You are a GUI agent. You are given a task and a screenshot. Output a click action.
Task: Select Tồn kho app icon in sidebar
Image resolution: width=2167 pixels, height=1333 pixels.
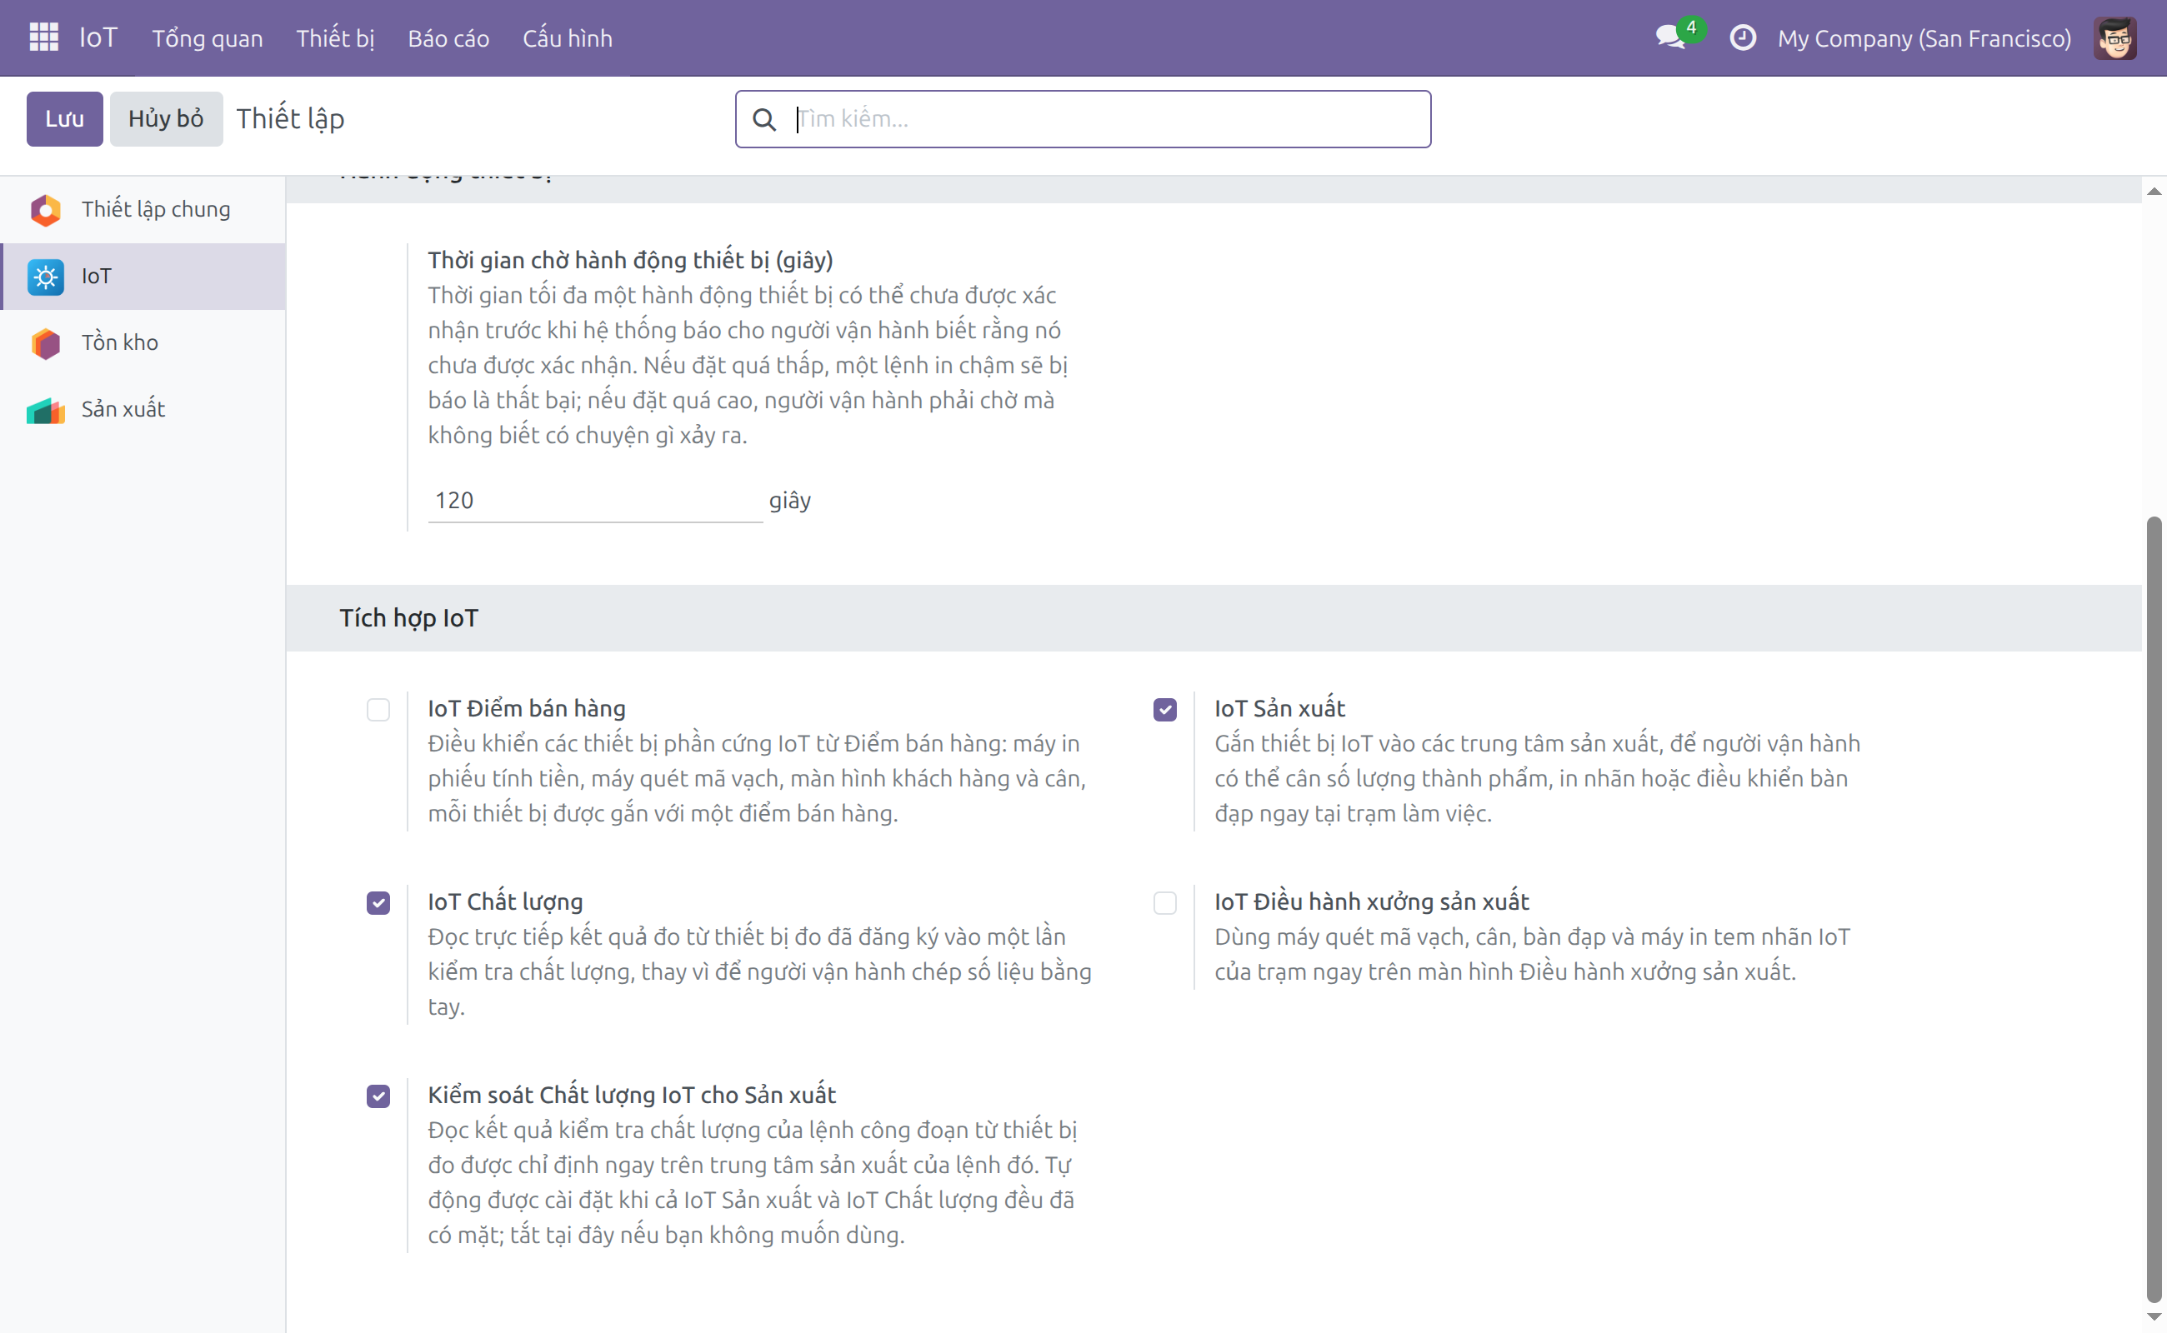[45, 343]
